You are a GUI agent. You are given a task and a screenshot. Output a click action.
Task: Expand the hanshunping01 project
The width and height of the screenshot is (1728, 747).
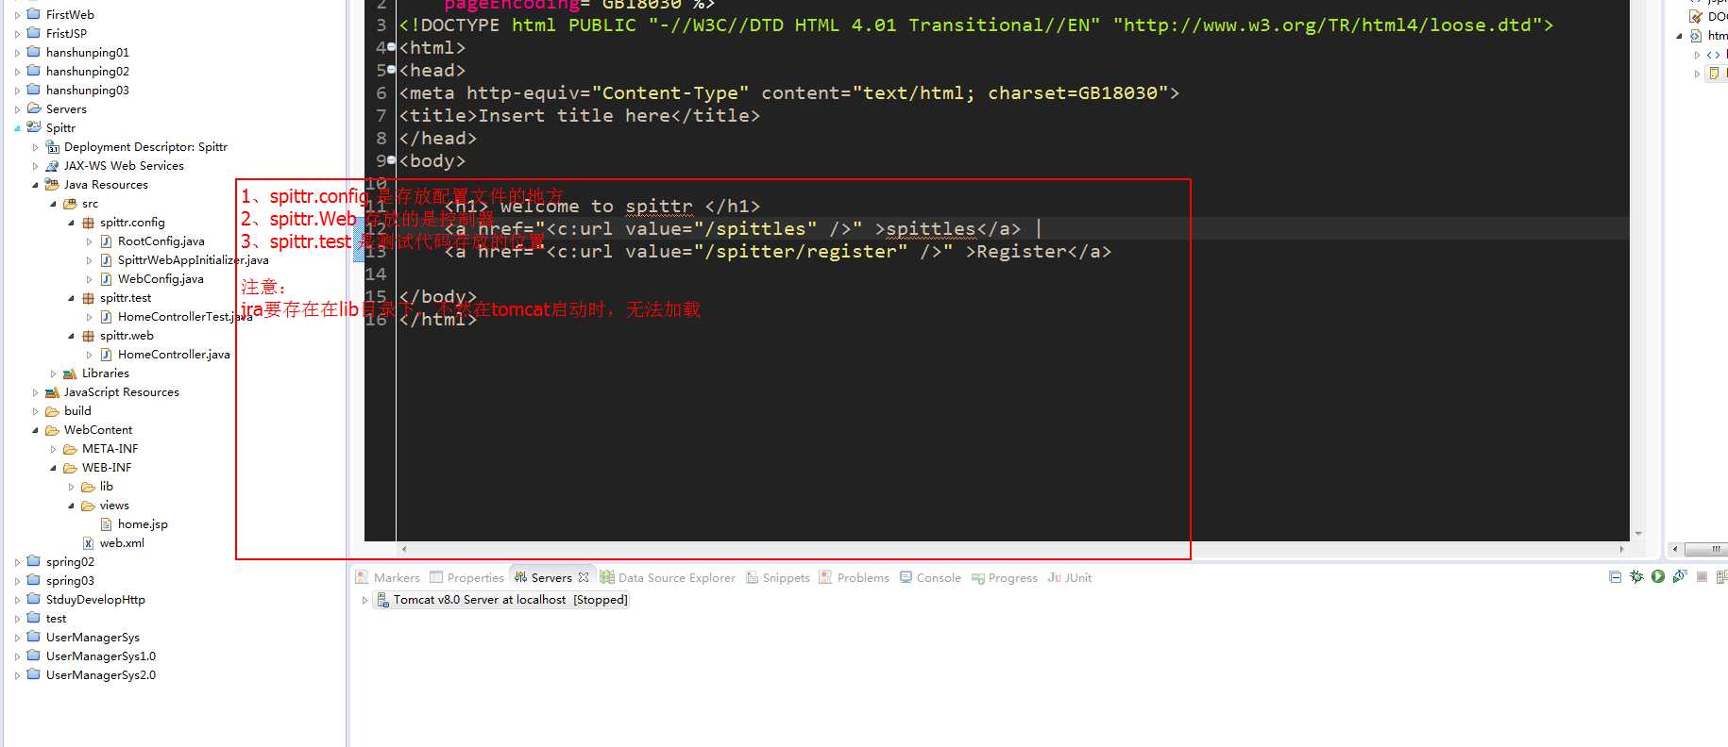tap(17, 53)
